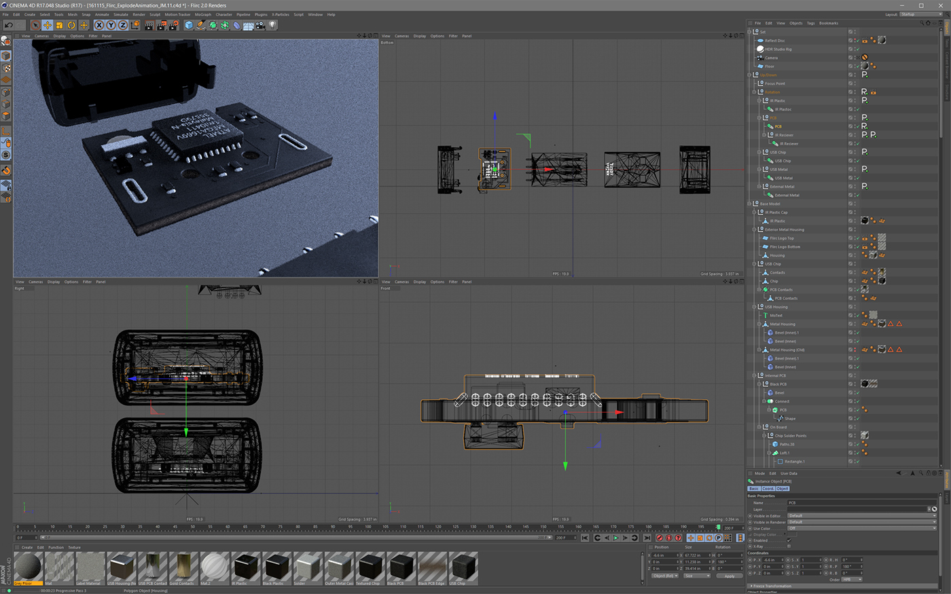Open the Order dropdown set to HPB

tap(852, 579)
